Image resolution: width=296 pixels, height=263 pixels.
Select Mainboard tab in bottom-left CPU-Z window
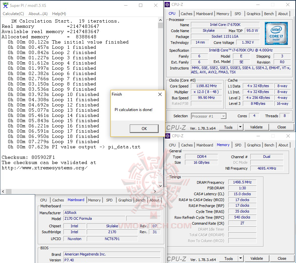coord(76,200)
